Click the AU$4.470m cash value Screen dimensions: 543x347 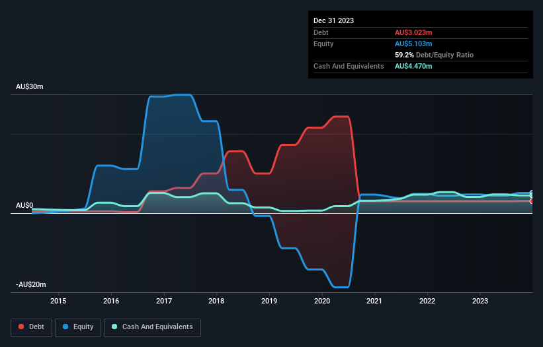(x=413, y=66)
